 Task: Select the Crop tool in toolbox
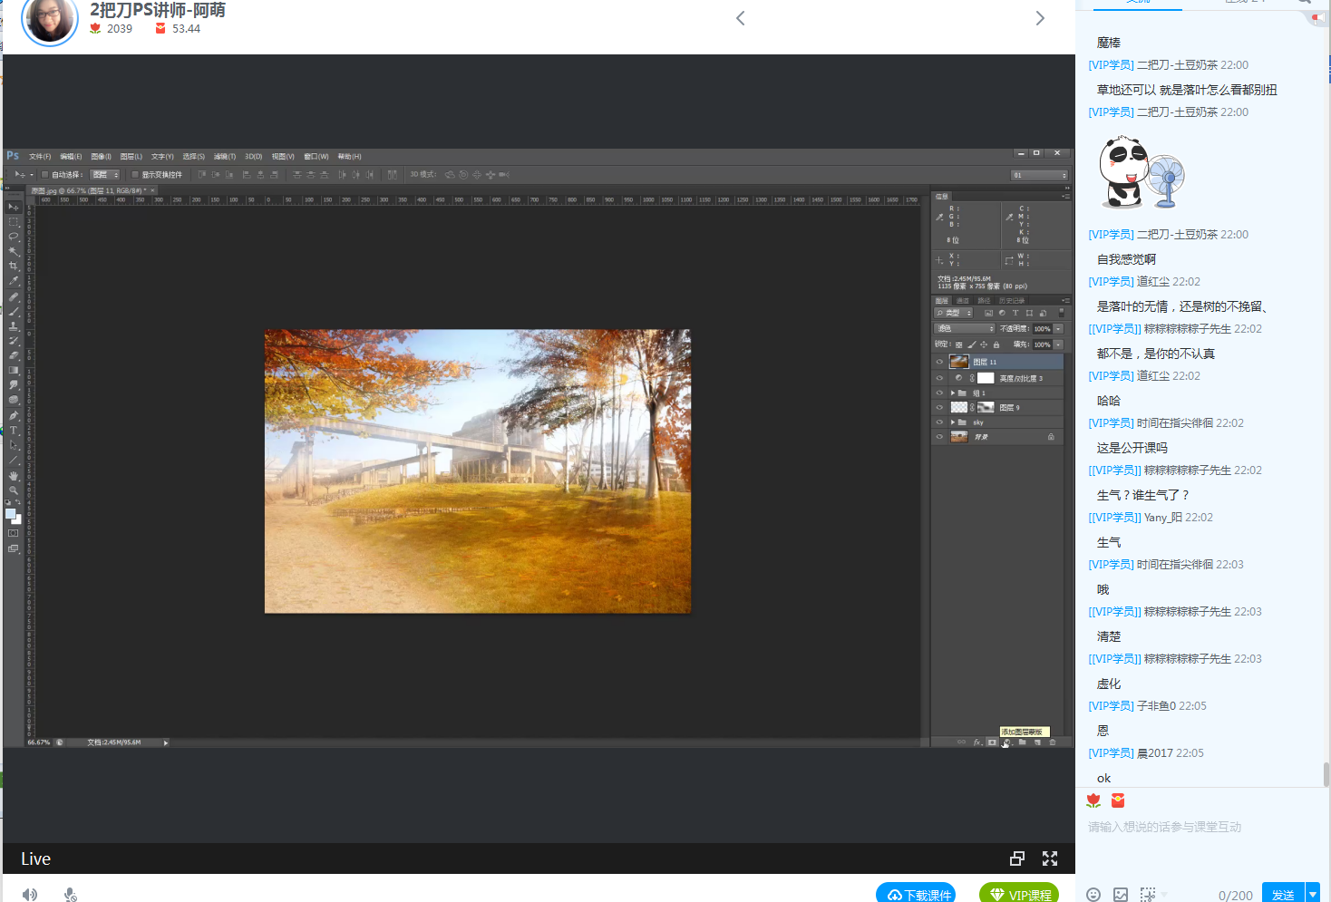pos(14,267)
